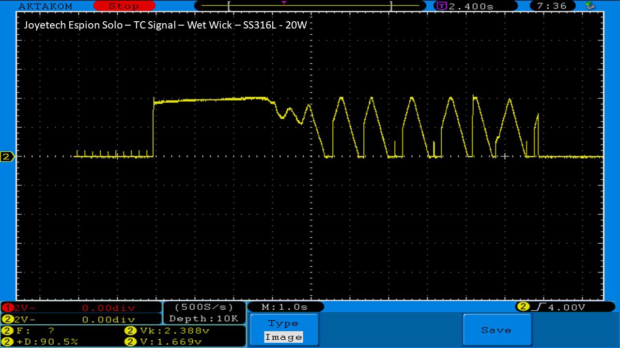Click the yellow channel 2 scale indicator
This screenshot has width=620, height=348.
tap(7, 319)
